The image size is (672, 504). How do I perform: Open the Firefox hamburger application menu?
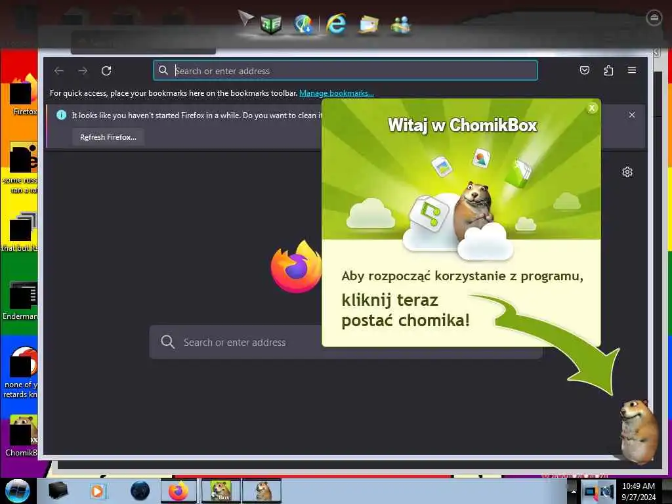click(632, 70)
